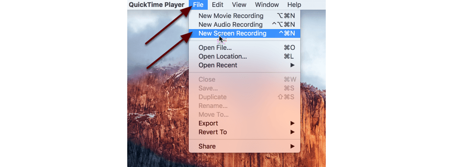Image resolution: width=453 pixels, height=167 pixels.
Task: Choose Open File... menu entry
Action: click(244, 48)
